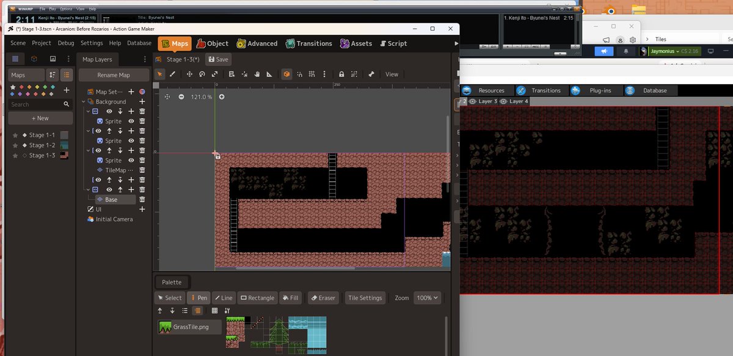Screen dimensions: 733x356
Task: Toggle visibility of the first Sprite layer
Action: 131,122
